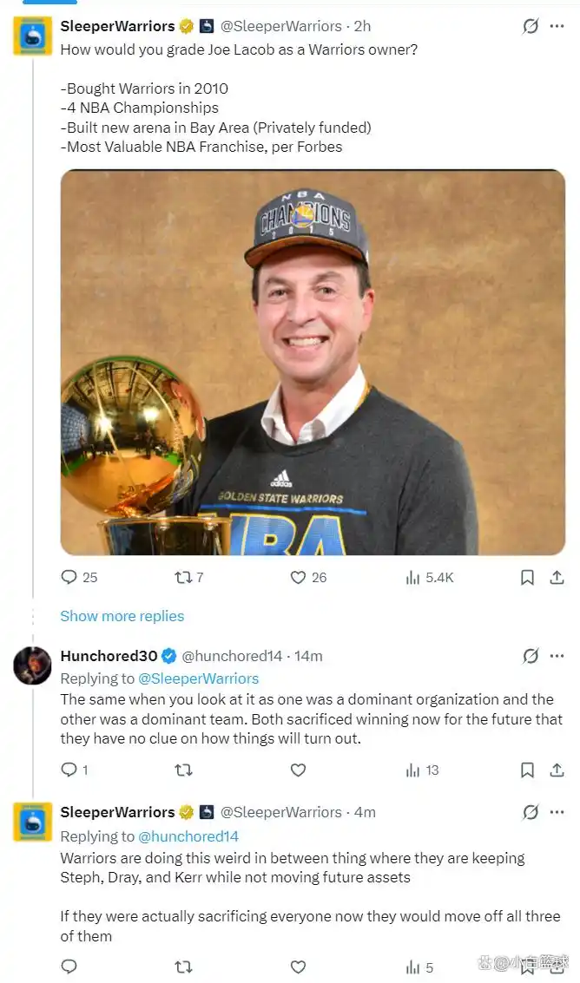This screenshot has width=580, height=983.
Task: Open @hunchored14 link in Replying to
Action: pyautogui.click(x=188, y=836)
